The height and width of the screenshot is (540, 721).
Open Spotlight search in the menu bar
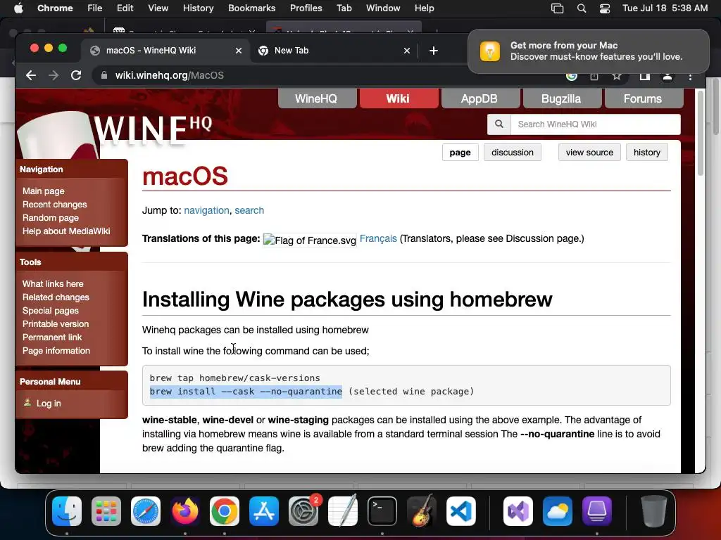click(582, 8)
